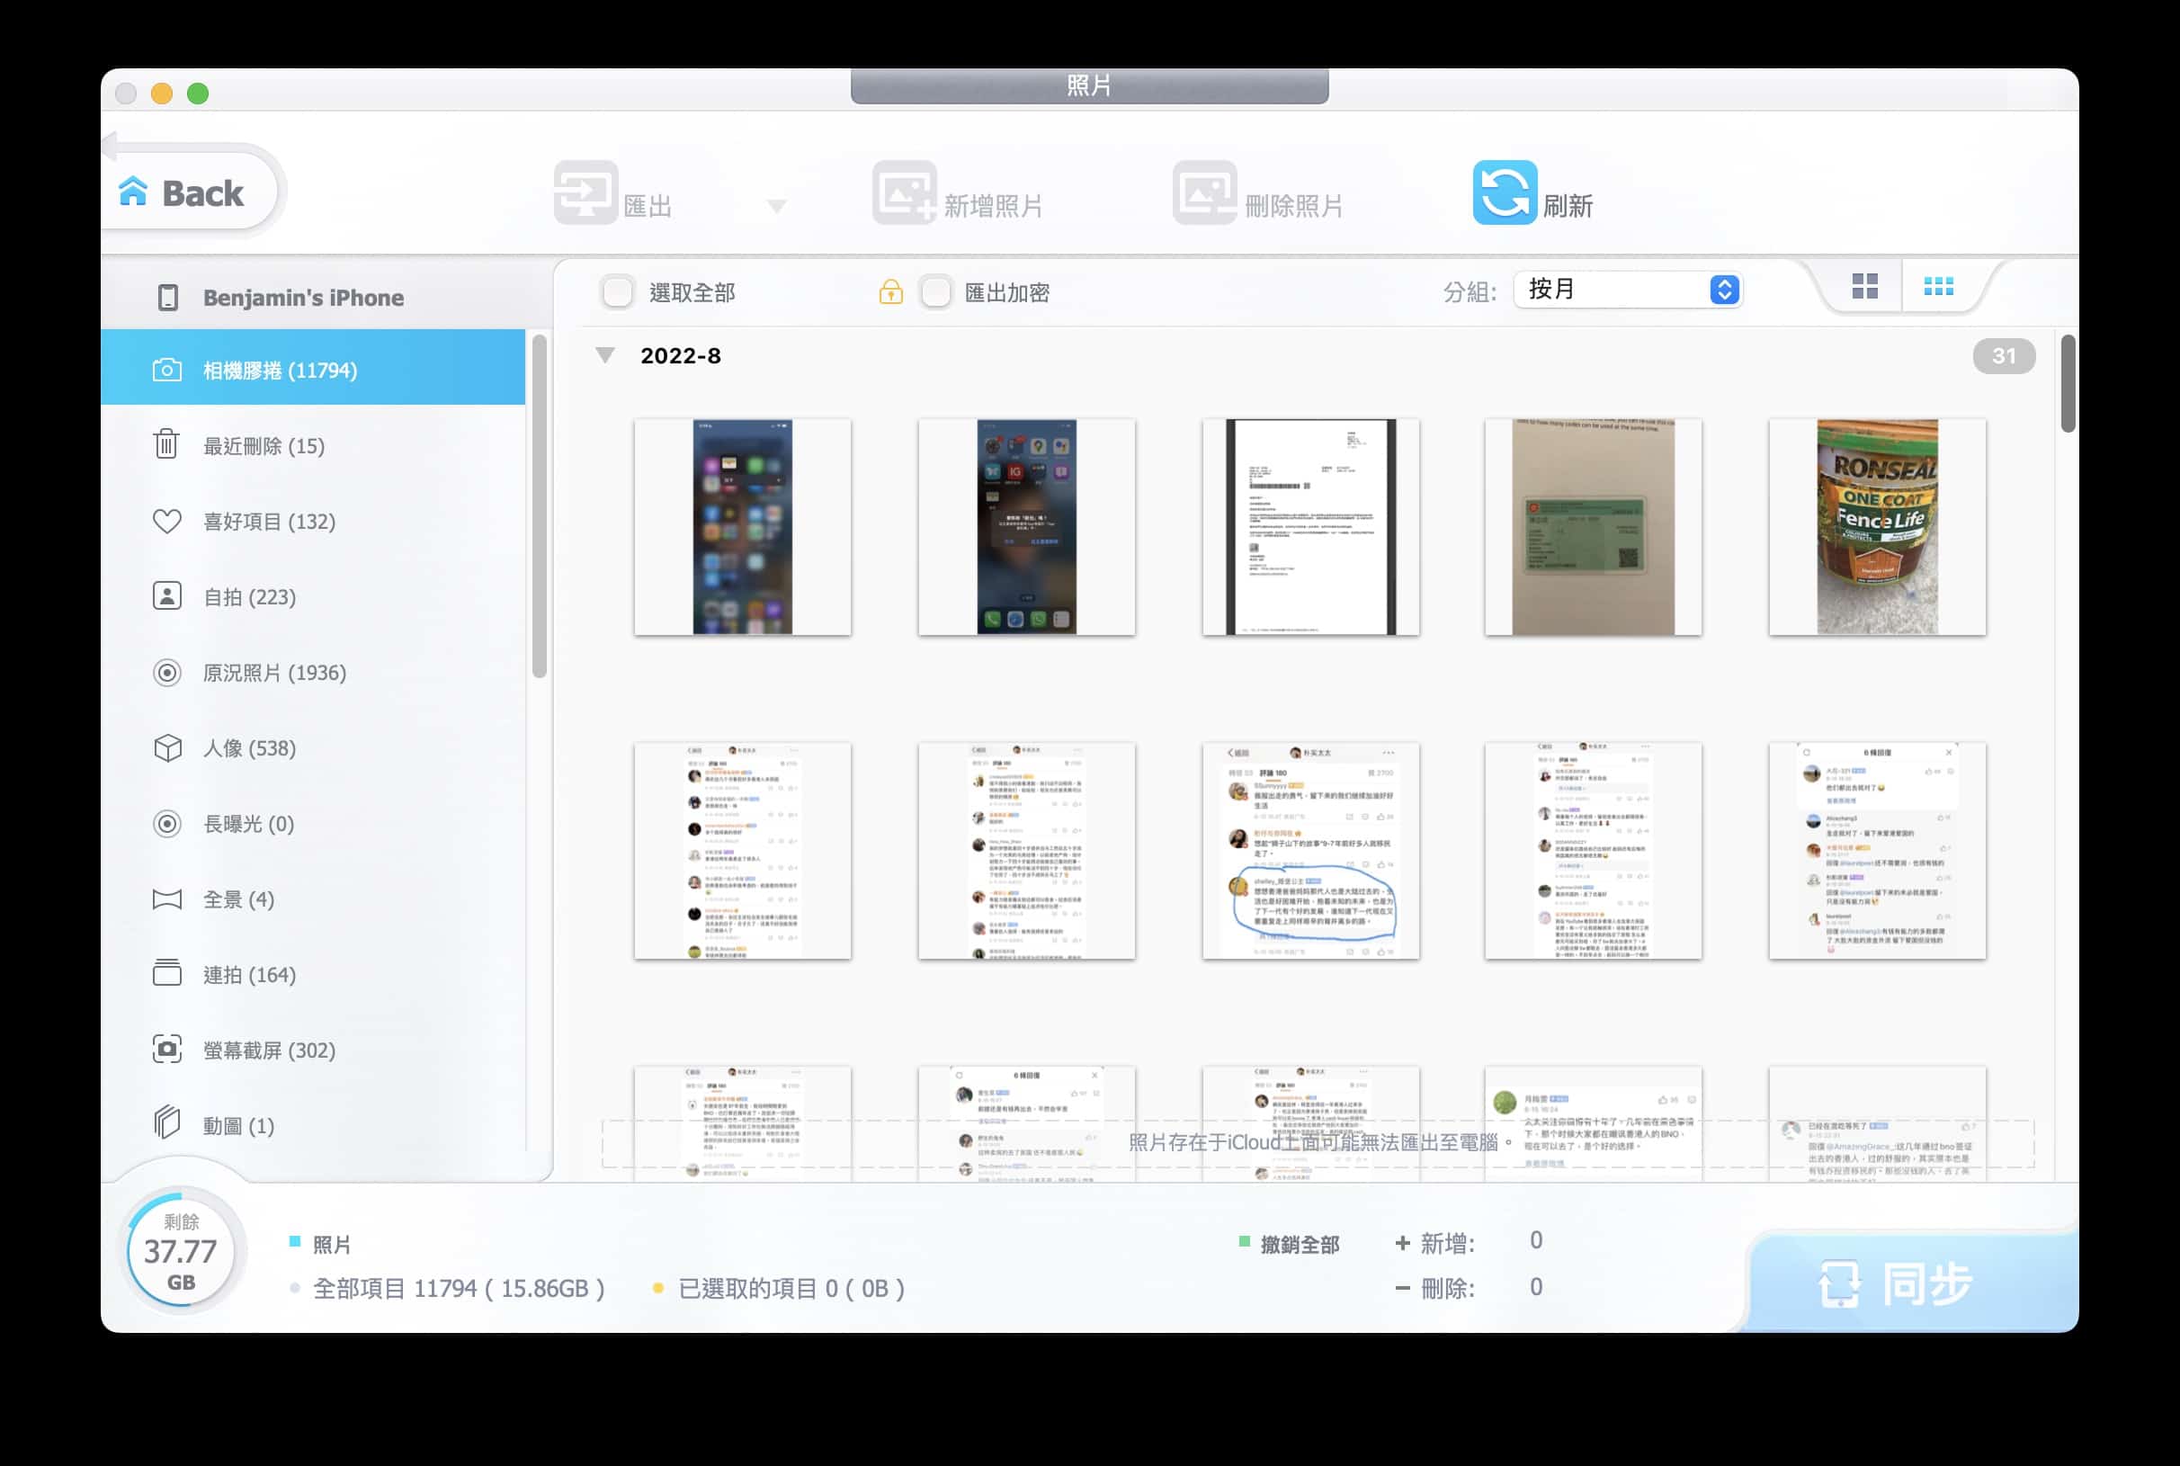Click the 刪除照片 delete photo icon
2180x1466 pixels.
1205,192
